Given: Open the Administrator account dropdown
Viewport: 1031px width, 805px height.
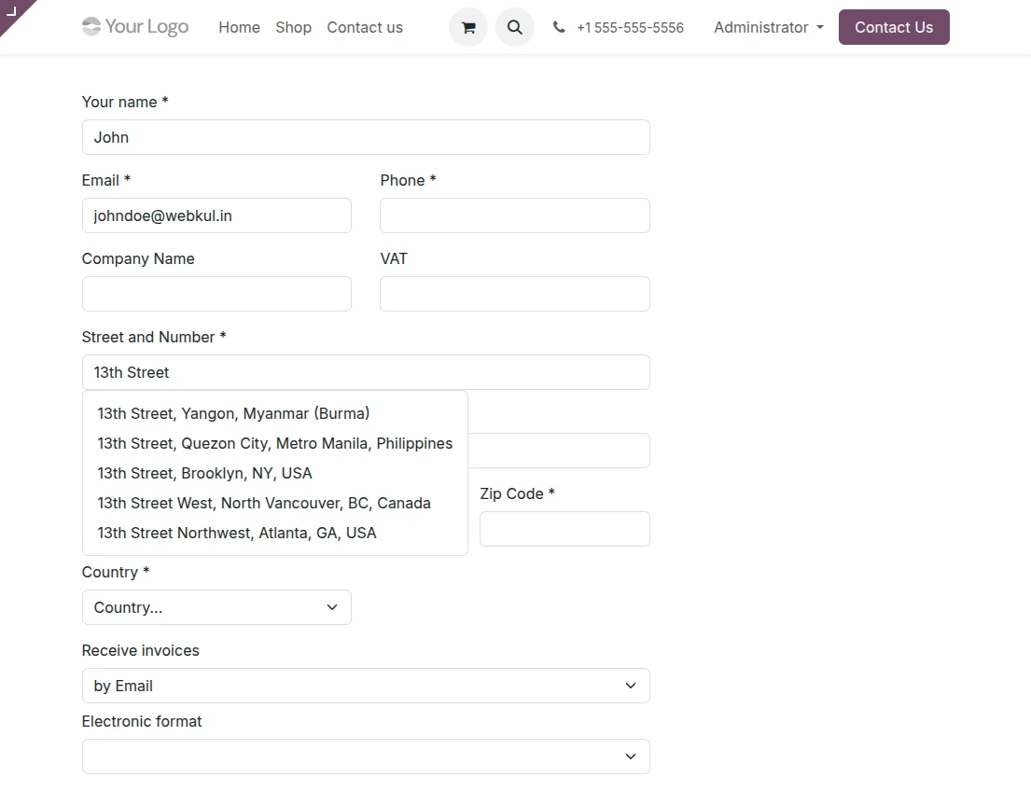Looking at the screenshot, I should tap(767, 27).
